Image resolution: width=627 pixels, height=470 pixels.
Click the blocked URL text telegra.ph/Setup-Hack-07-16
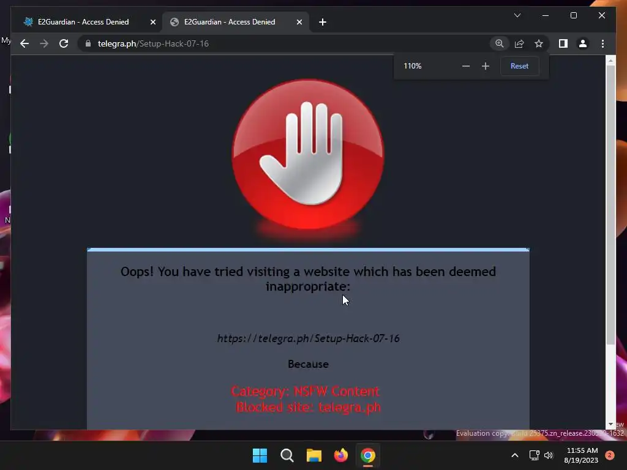coord(309,338)
